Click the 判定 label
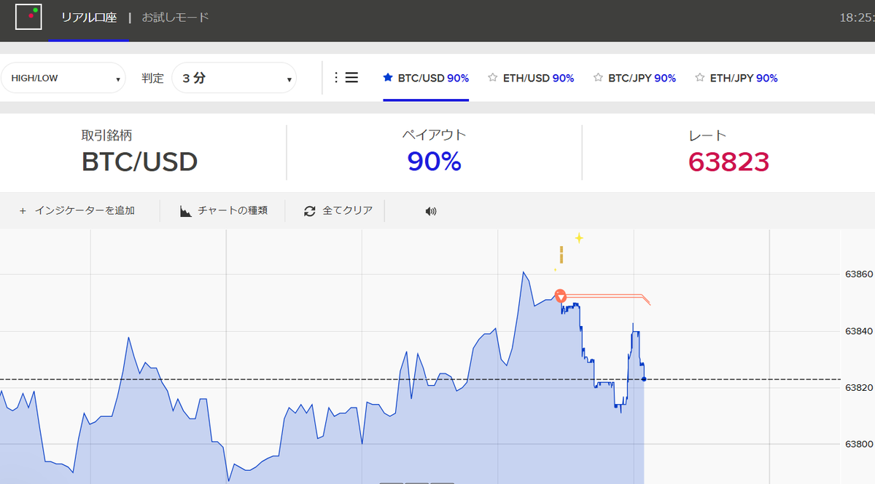Screen dimensions: 875x484 [x=152, y=78]
